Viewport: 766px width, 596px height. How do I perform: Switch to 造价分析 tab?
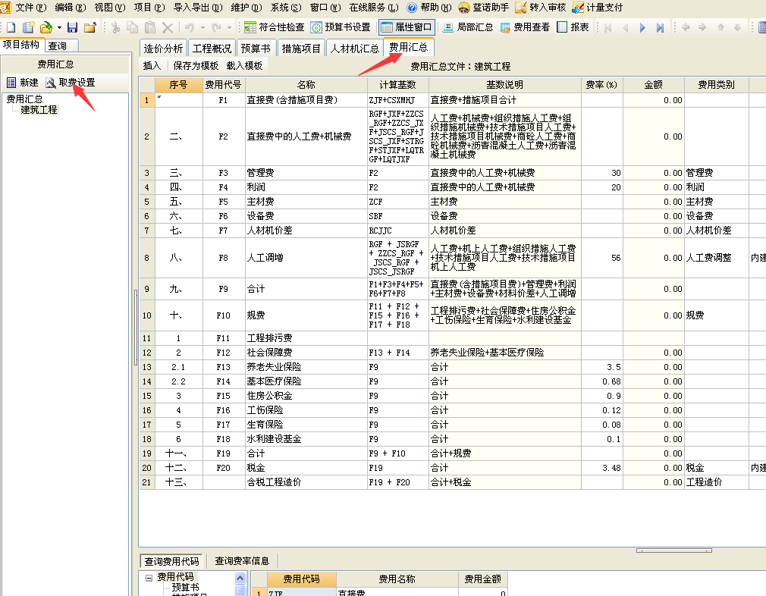coord(162,49)
